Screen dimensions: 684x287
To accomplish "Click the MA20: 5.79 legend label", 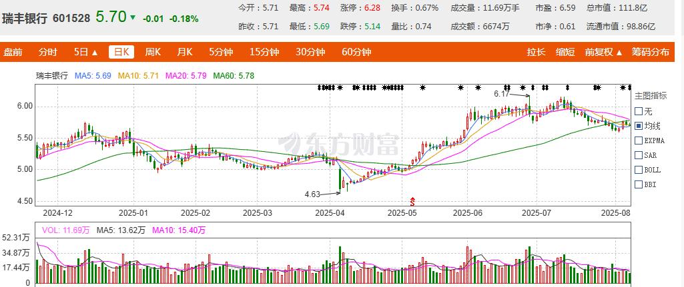I will [x=186, y=76].
